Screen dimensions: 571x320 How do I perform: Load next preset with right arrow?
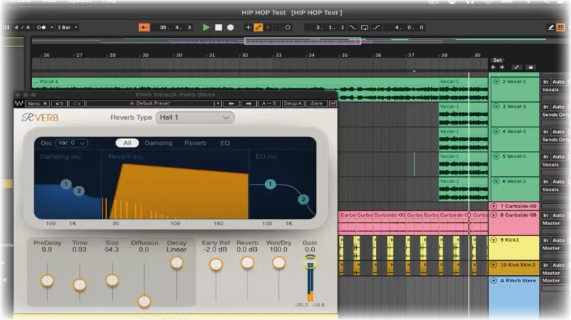click(x=248, y=103)
